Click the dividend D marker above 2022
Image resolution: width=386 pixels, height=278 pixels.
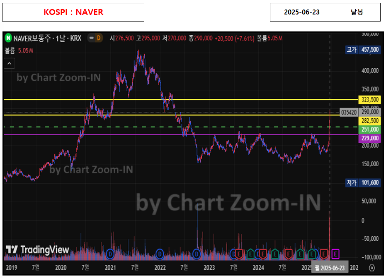pyautogui.click(x=160, y=254)
